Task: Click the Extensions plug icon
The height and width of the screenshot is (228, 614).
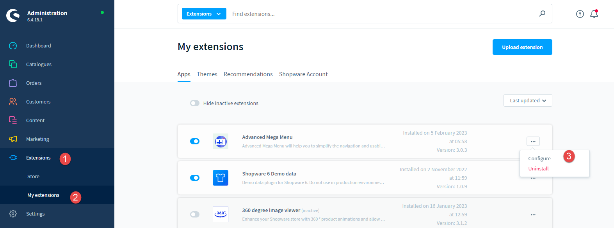Action: pos(13,158)
